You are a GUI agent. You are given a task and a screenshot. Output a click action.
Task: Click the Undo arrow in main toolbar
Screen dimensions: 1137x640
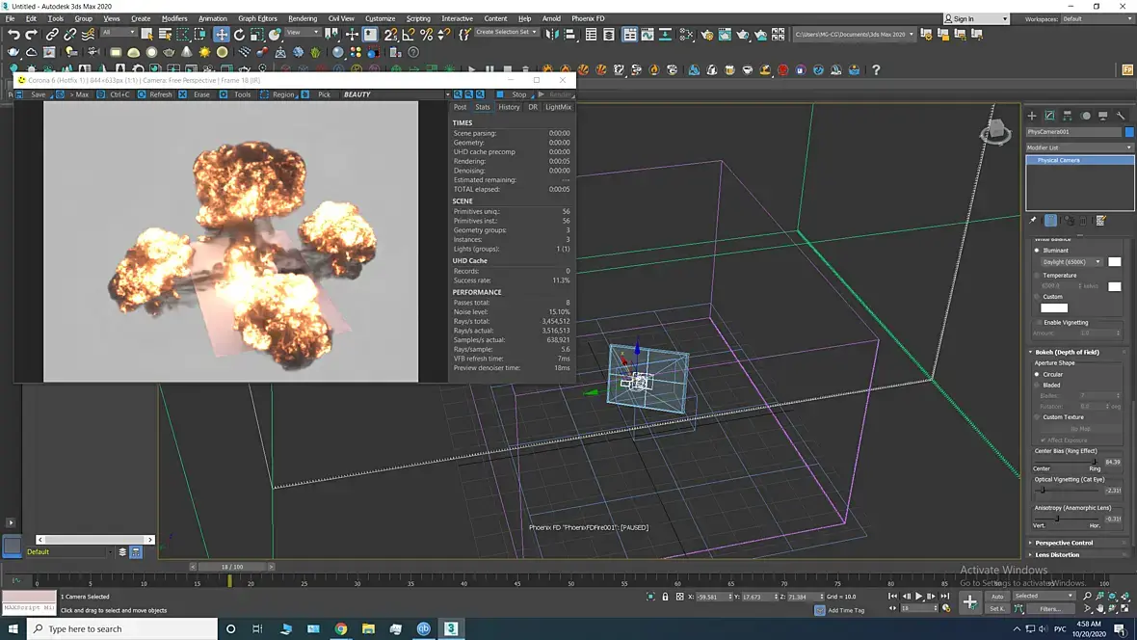pyautogui.click(x=13, y=35)
